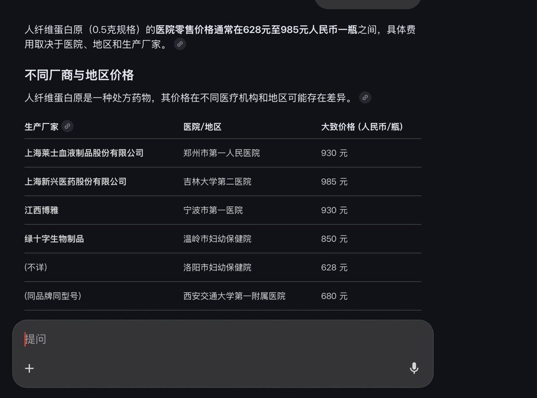Click the 628 元 price for 洛阳市妇幼保健院
This screenshot has width=537, height=398.
334,267
